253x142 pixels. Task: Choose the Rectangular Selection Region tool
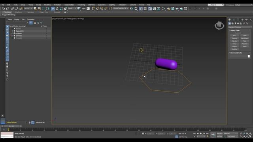[x=43, y=9]
